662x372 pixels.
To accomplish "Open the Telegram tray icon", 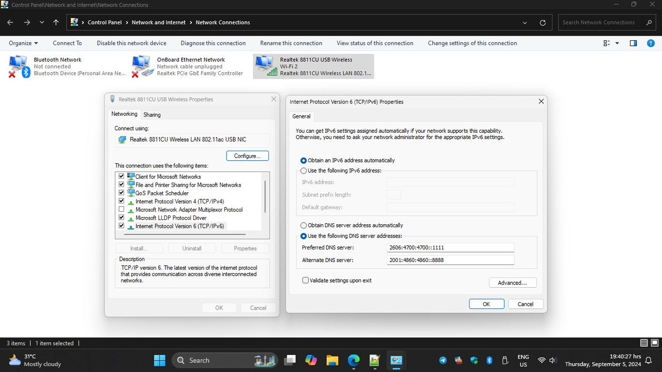I will (443, 360).
